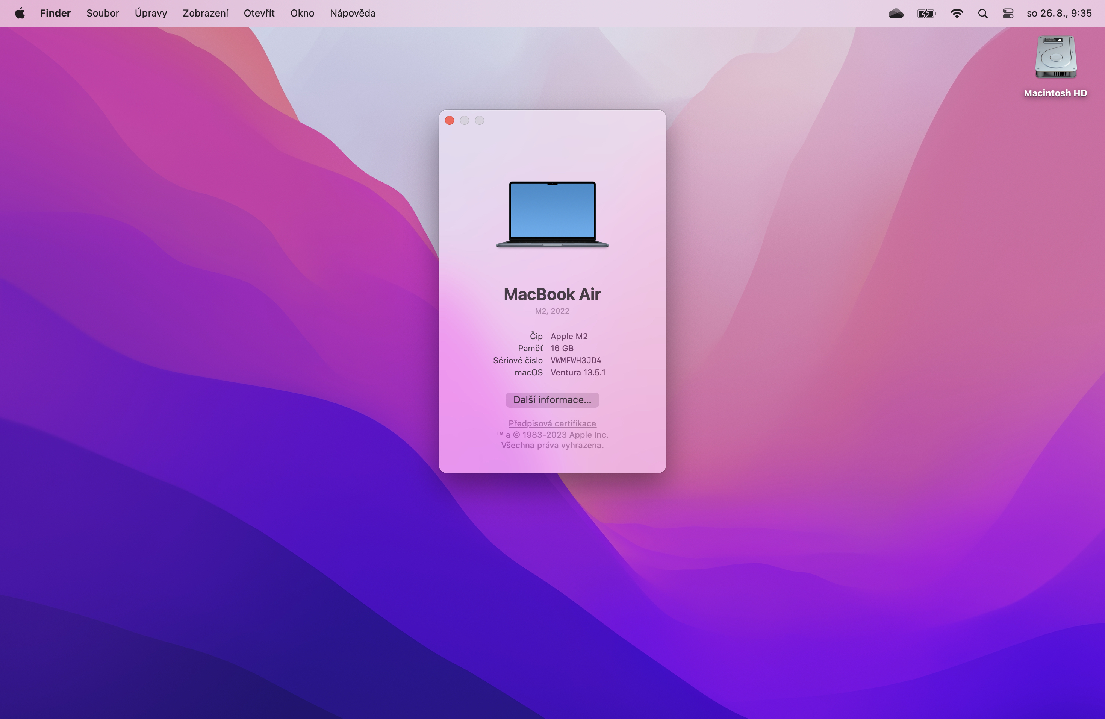Click the cloud status icon in menu bar
The image size is (1105, 719).
point(896,14)
